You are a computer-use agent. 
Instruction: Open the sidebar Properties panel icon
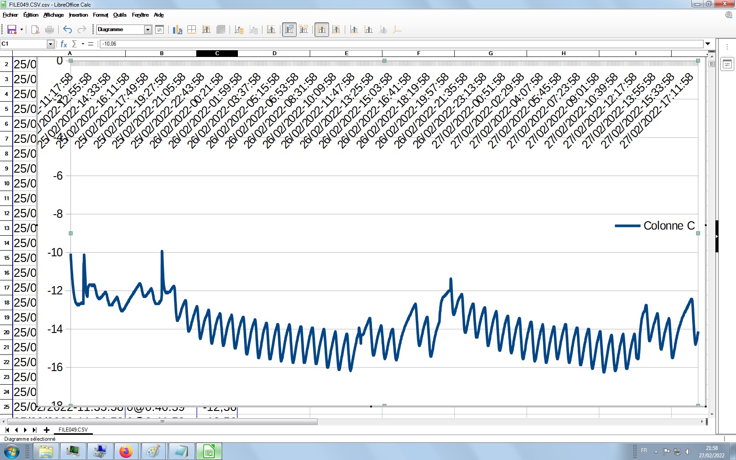[727, 64]
